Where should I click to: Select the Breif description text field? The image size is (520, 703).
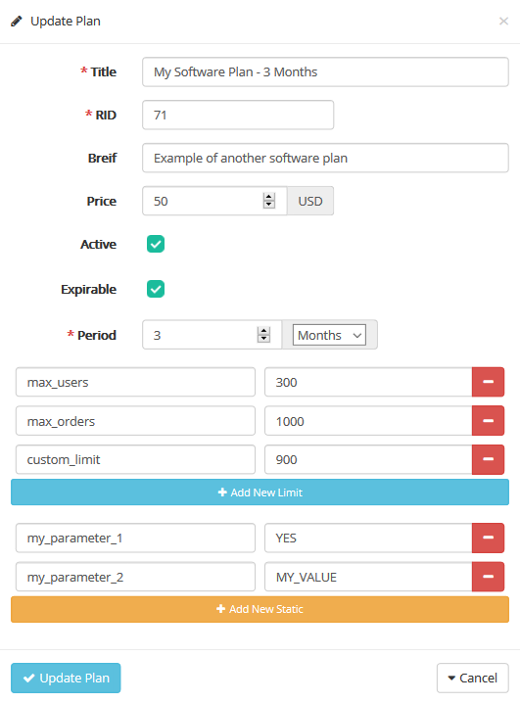pos(325,158)
